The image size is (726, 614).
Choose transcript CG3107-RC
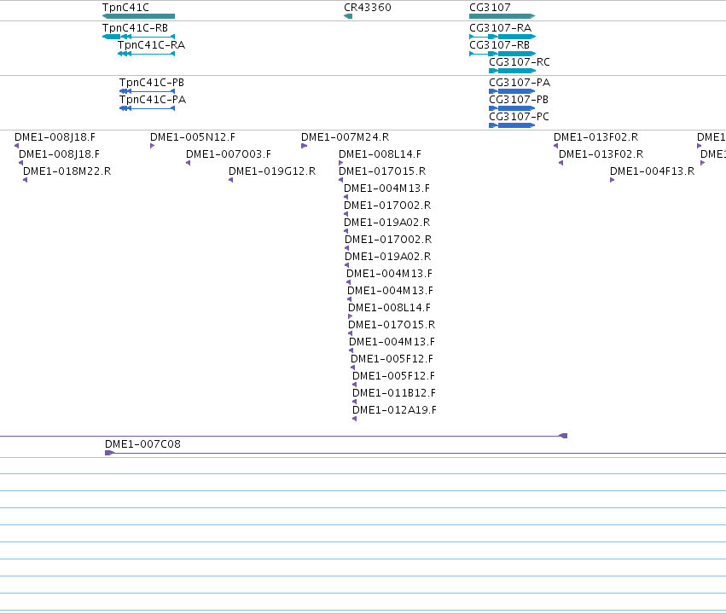coord(520,62)
